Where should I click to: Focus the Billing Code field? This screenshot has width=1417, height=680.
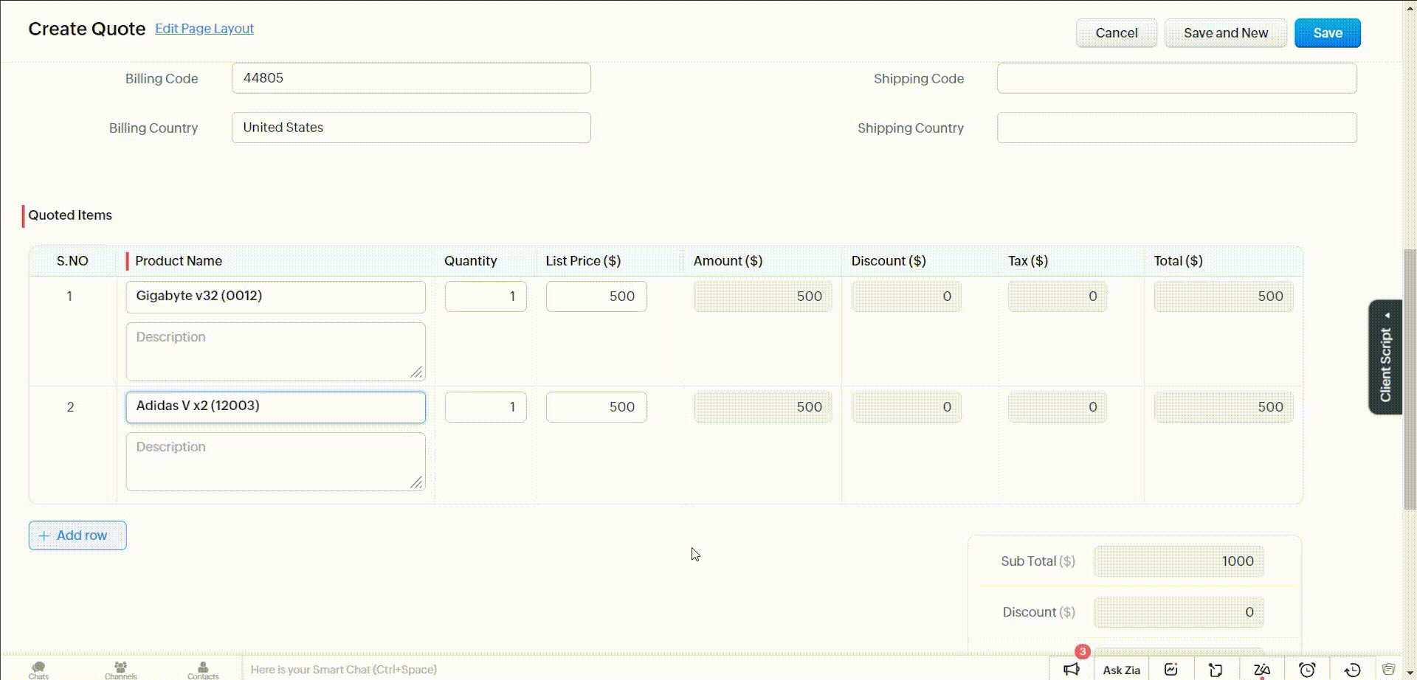[x=411, y=78]
